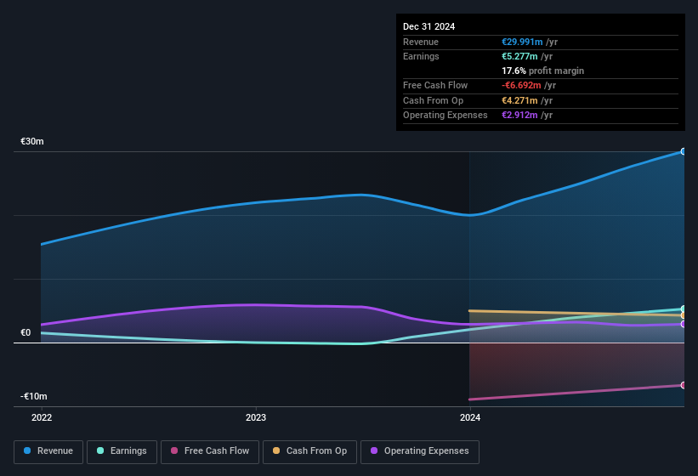This screenshot has width=698, height=476.
Task: Toggle the Revenue legend button
Action: pyautogui.click(x=48, y=451)
